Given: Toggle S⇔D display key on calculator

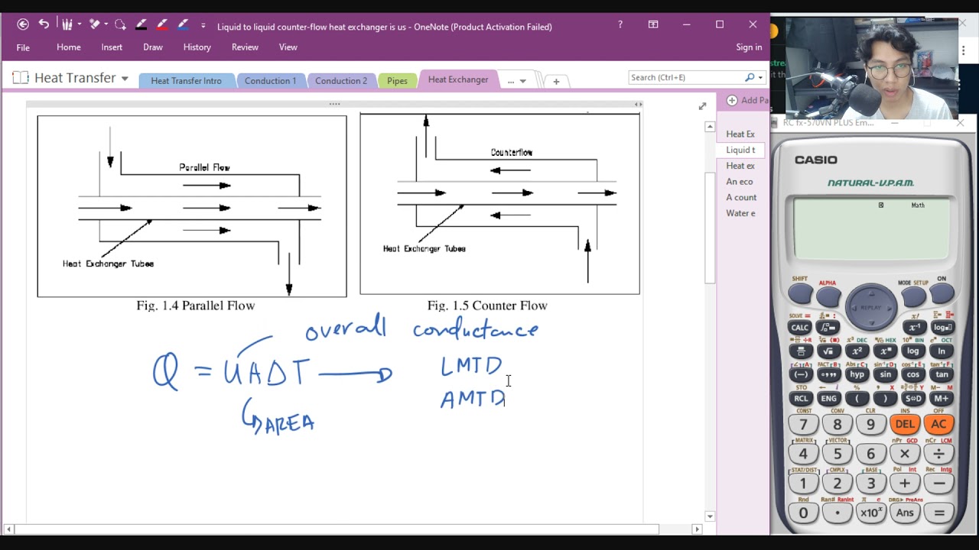Looking at the screenshot, I should click(913, 399).
